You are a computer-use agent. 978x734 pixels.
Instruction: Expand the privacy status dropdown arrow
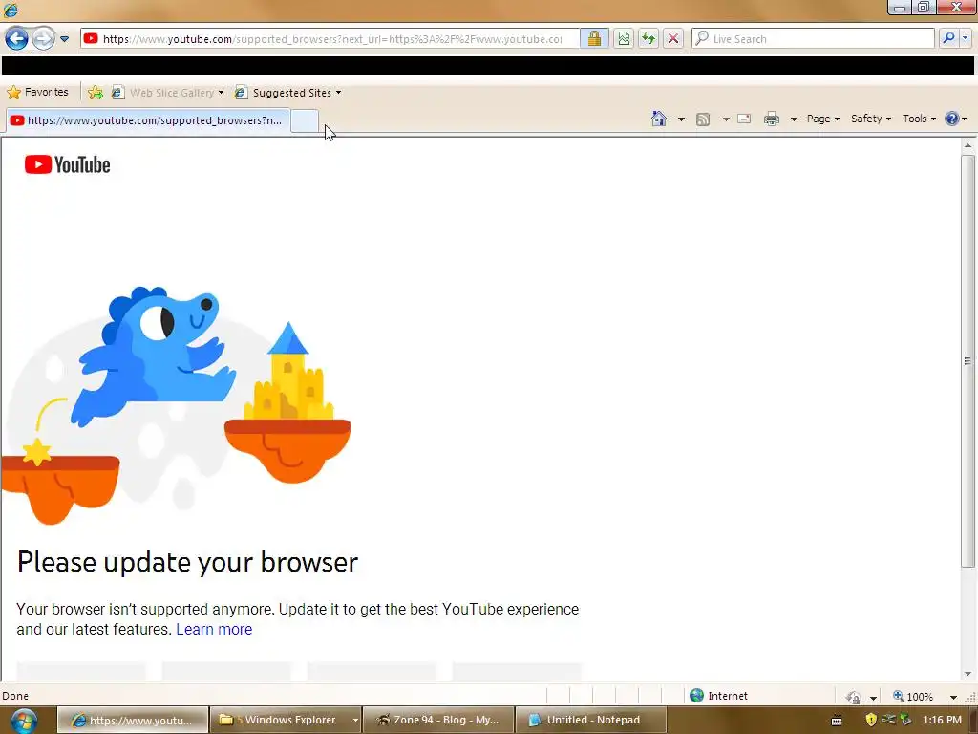(873, 697)
